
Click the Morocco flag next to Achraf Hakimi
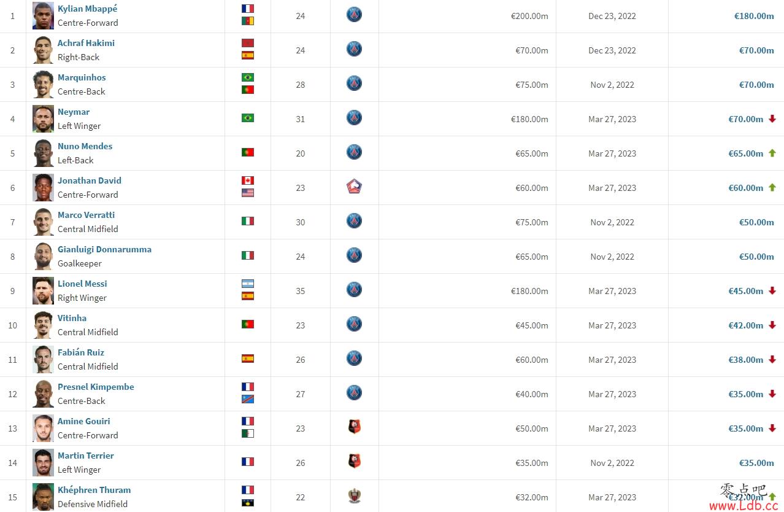[248, 43]
